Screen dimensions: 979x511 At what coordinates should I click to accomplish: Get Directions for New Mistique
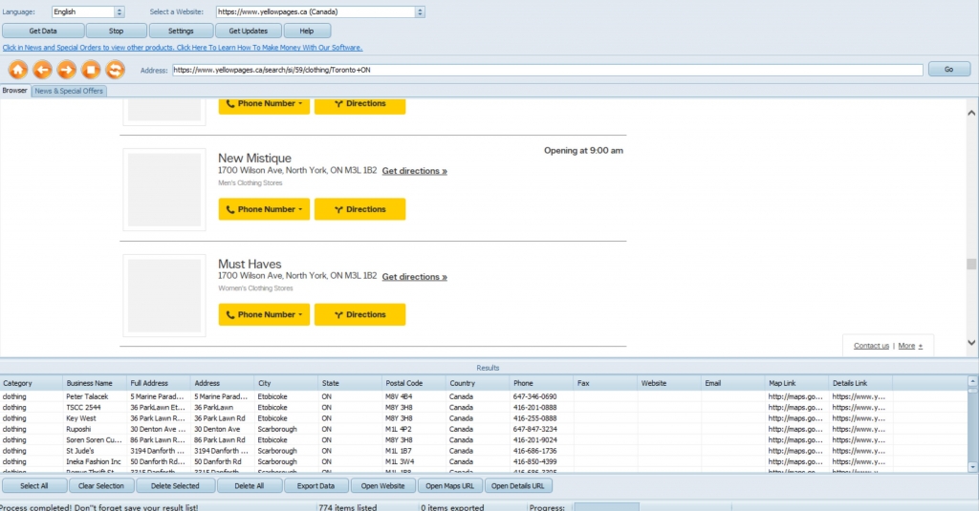[359, 209]
